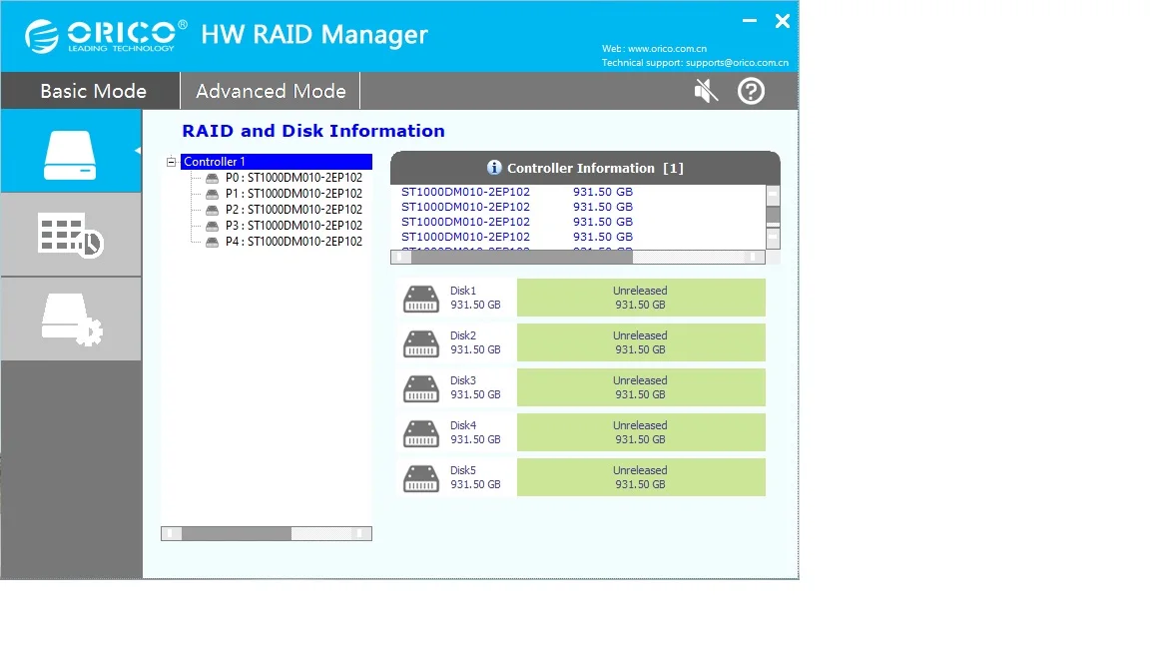The width and height of the screenshot is (1150, 647).
Task: Select Controller 1 in the tree
Action: click(x=277, y=162)
